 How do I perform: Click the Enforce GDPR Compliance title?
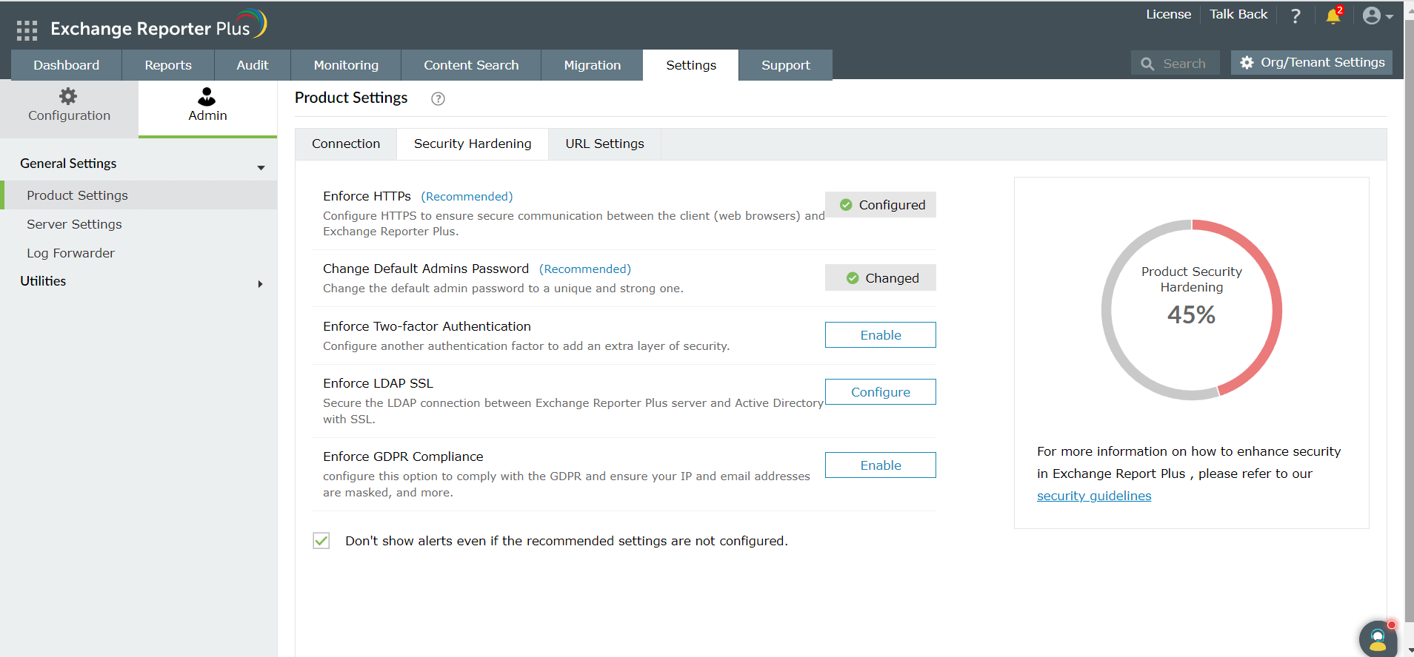pyautogui.click(x=403, y=456)
